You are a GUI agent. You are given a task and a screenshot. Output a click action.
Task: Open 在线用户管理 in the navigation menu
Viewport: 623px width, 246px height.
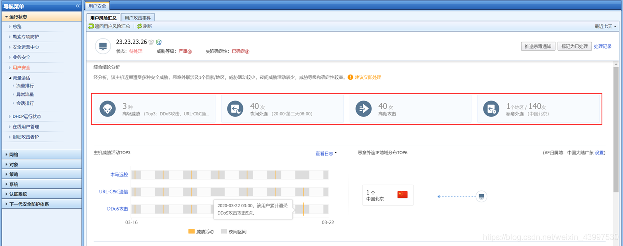pyautogui.click(x=26, y=126)
